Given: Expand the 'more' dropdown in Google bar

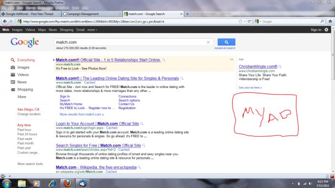Looking at the screenshot, I should [x=92, y=30].
